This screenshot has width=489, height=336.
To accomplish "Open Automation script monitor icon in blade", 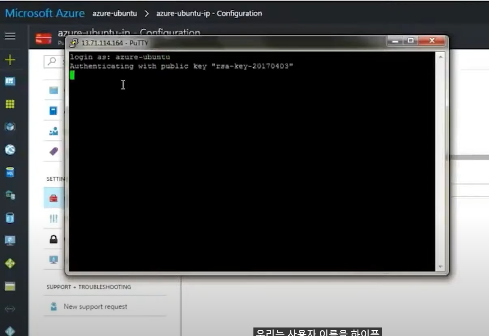I will pos(54,259).
